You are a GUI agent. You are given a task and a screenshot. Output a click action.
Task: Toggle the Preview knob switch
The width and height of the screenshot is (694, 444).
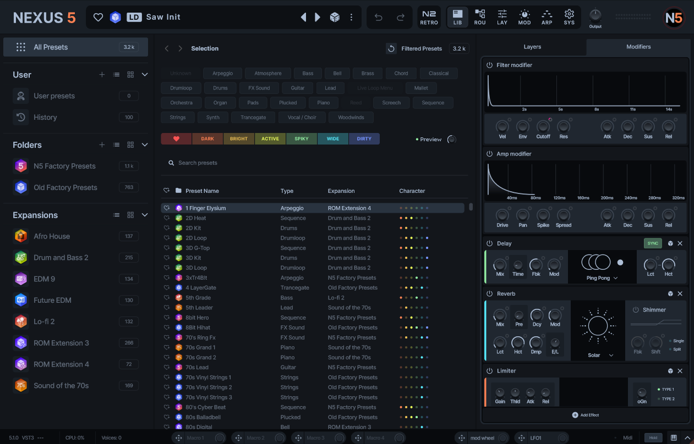click(x=452, y=140)
